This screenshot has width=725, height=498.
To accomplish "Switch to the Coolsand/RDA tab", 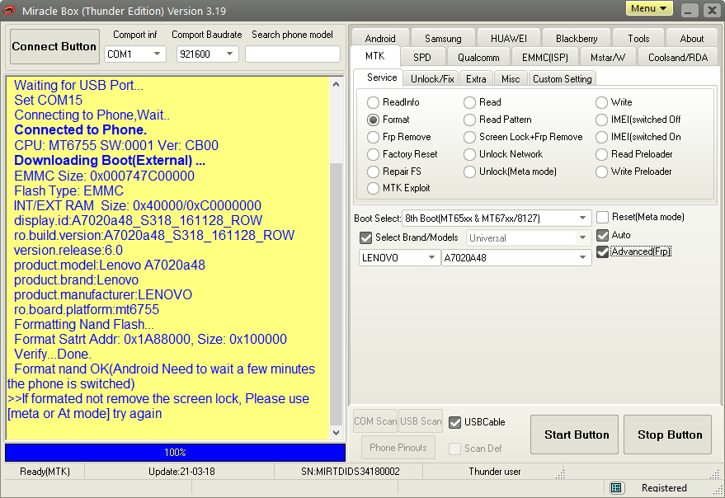I will (x=678, y=58).
